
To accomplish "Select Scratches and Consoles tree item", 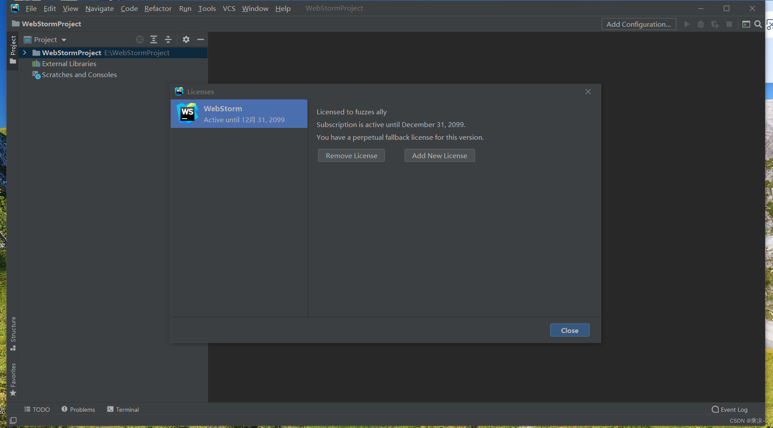I will click(113, 75).
